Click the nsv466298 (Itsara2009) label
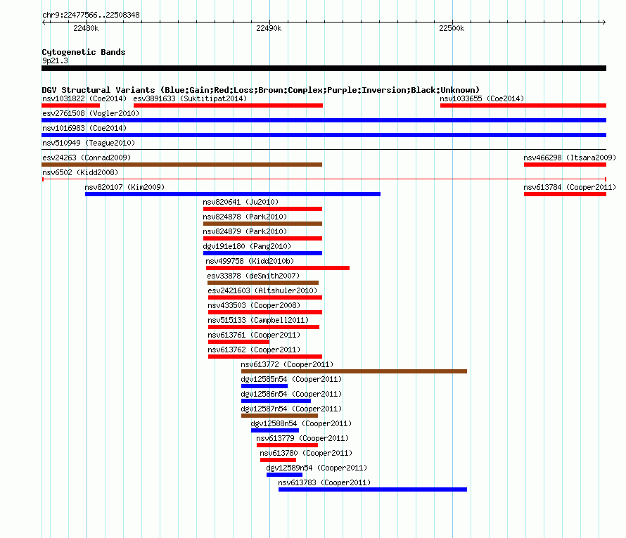 pyautogui.click(x=570, y=158)
